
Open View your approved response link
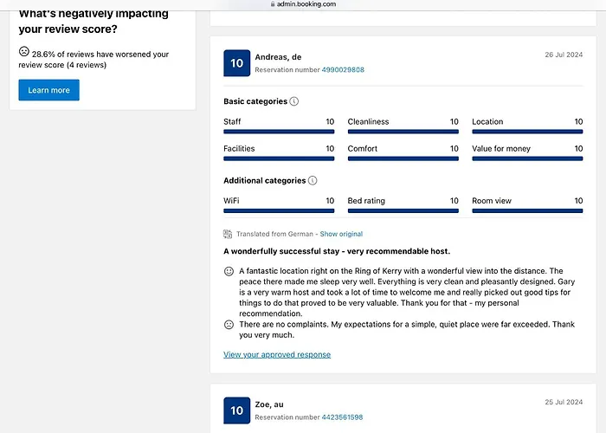click(277, 354)
